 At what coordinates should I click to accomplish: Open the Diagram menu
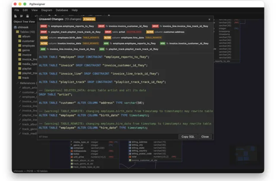click(x=47, y=10)
